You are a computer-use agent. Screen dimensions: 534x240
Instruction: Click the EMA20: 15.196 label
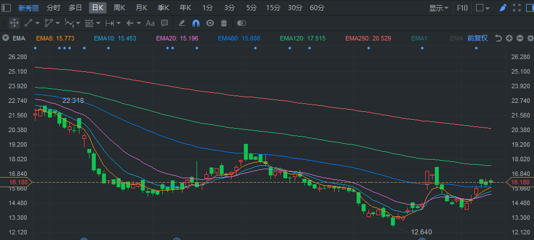(x=177, y=38)
